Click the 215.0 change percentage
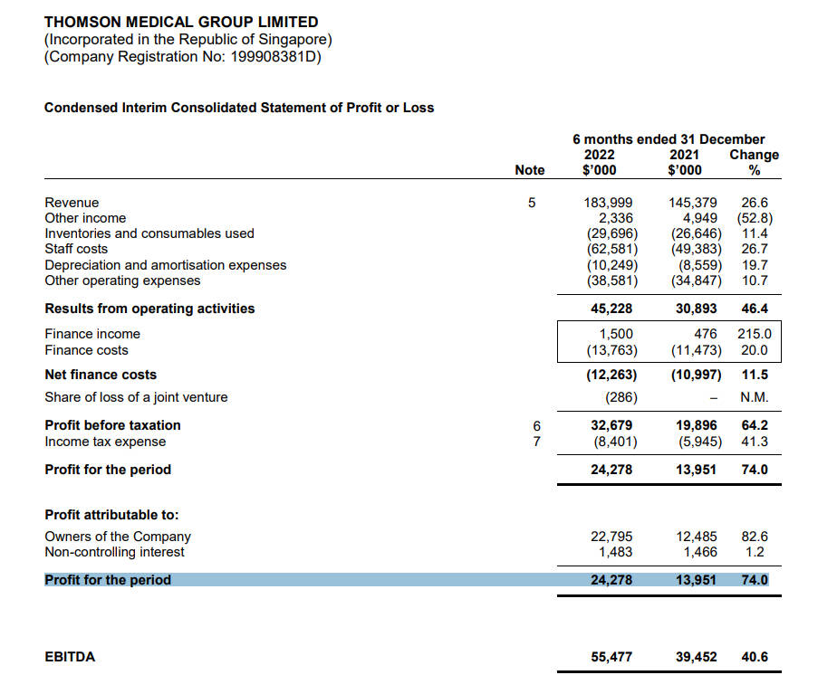 click(755, 334)
